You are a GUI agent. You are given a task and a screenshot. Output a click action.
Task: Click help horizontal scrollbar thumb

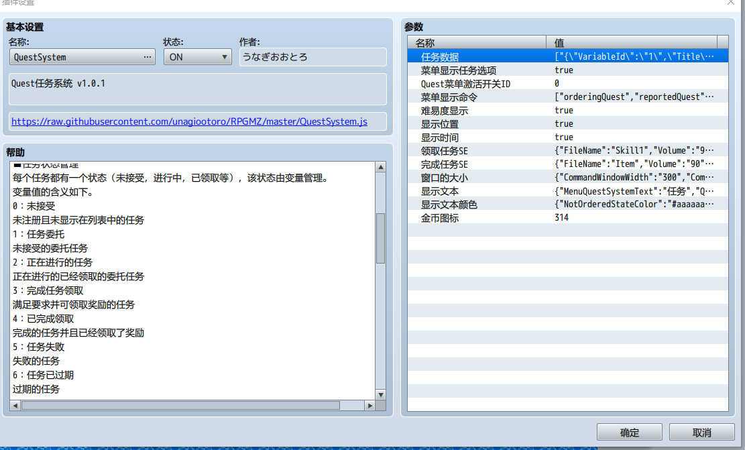coord(180,405)
